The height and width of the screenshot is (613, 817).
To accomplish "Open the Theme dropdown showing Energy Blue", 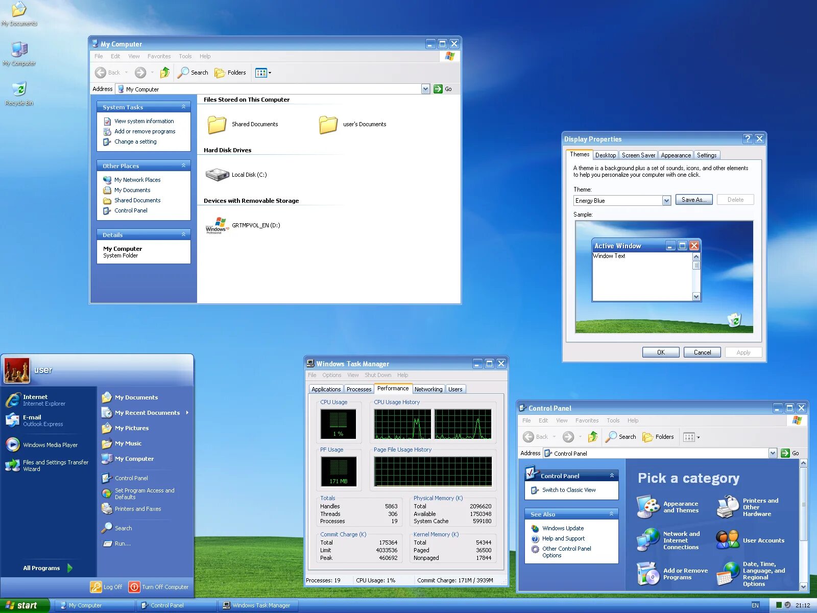I will click(666, 201).
